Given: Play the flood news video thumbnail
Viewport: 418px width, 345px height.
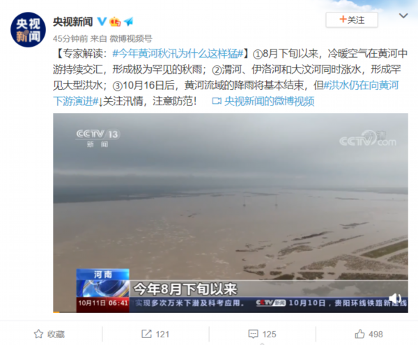Looking at the screenshot, I should click(231, 213).
